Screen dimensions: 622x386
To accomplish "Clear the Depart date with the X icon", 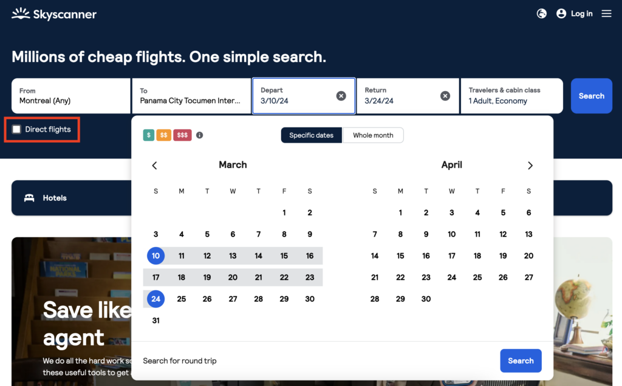I will (x=341, y=96).
